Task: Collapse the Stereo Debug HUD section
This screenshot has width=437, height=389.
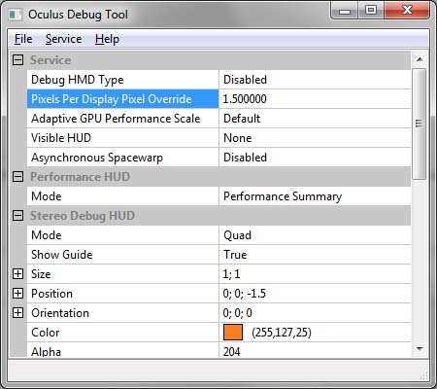Action: [x=17, y=216]
